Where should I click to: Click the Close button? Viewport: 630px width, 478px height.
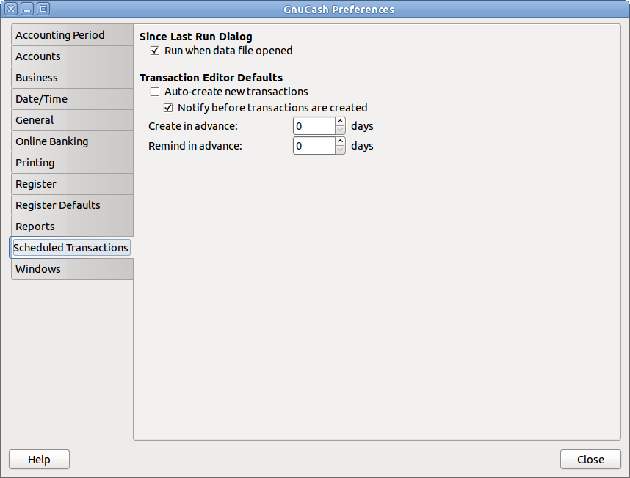pos(590,460)
